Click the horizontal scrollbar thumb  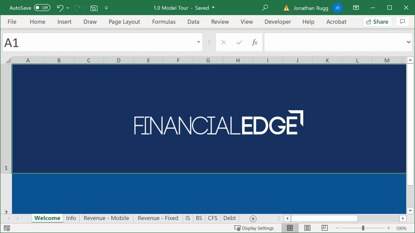324,219
